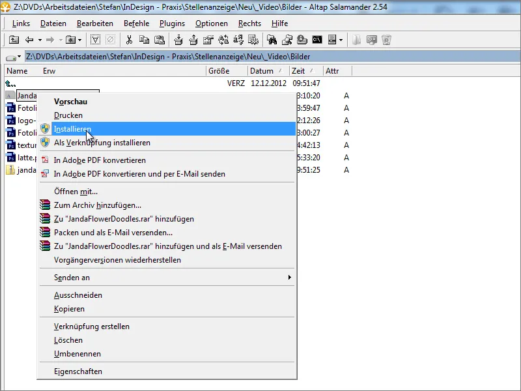
Task: Choose In Adobe PDF konvertieren
Action: [167, 160]
